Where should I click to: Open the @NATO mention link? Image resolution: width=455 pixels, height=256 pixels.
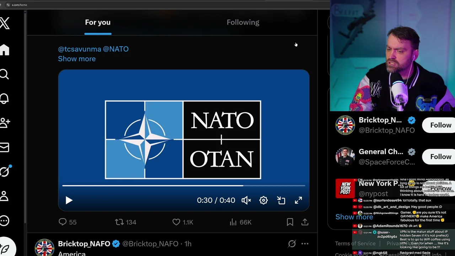click(116, 49)
